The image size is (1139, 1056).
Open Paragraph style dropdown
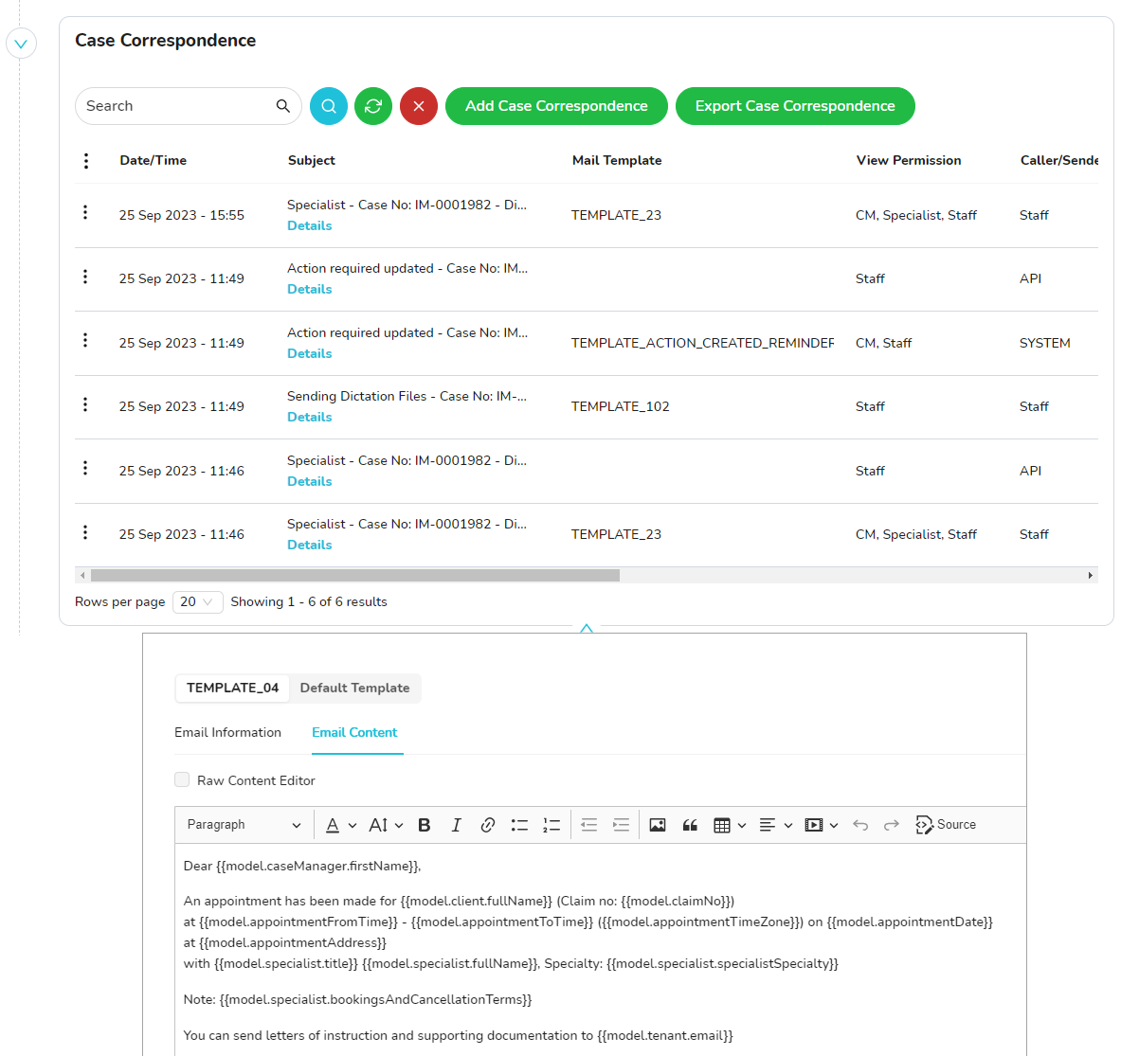[x=244, y=825]
